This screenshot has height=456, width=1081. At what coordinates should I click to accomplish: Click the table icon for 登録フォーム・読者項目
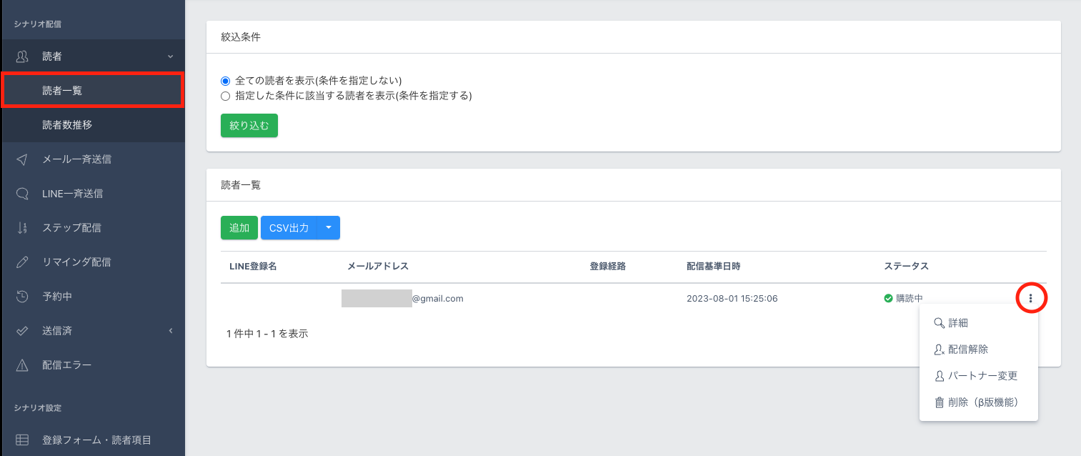[22, 440]
